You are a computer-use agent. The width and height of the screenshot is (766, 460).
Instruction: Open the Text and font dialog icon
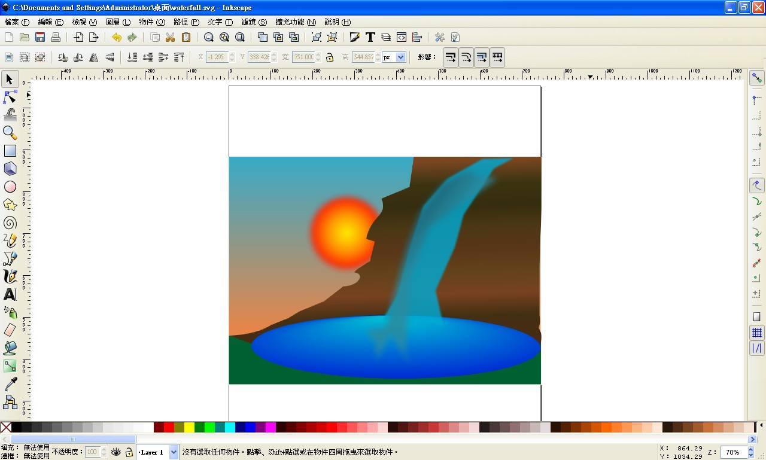click(370, 37)
